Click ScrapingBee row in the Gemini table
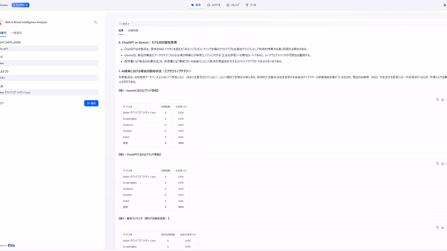The height and width of the screenshot is (251, 447). pos(155,119)
